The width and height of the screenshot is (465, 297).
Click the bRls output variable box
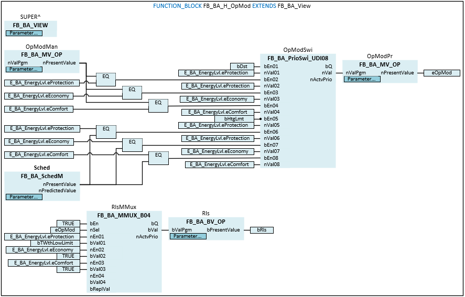[x=262, y=230]
